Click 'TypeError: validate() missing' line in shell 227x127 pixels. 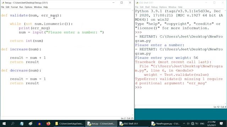coord(179,79)
